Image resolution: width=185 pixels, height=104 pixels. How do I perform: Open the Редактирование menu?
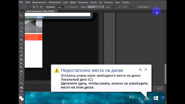click(39, 2)
